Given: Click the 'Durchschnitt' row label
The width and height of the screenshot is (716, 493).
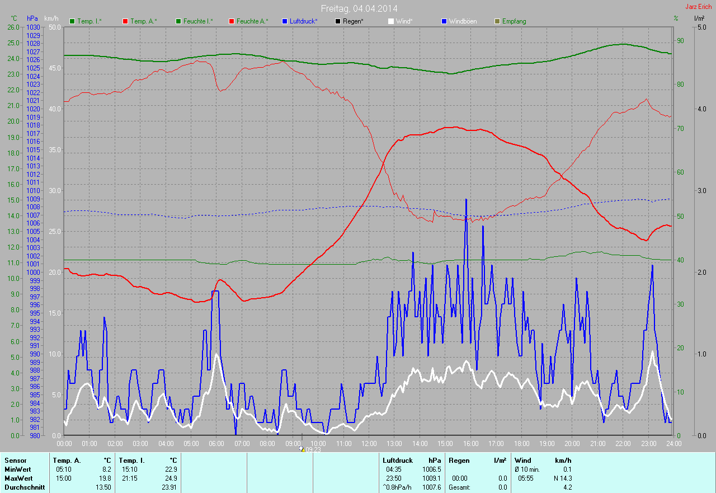Looking at the screenshot, I should tap(24, 487).
